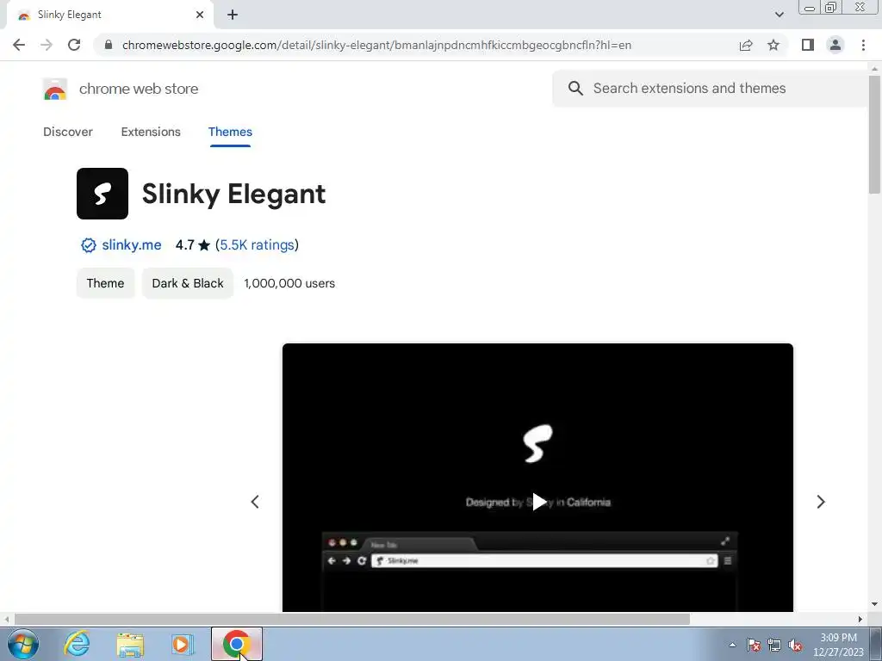Viewport: 882px width, 661px height.
Task: Switch to the Extensions tab
Action: pyautogui.click(x=151, y=132)
